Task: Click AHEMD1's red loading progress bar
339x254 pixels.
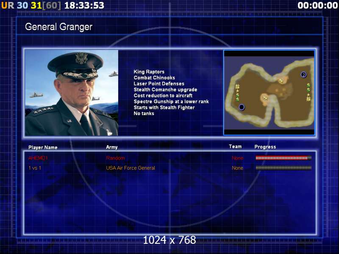Action: 283,158
